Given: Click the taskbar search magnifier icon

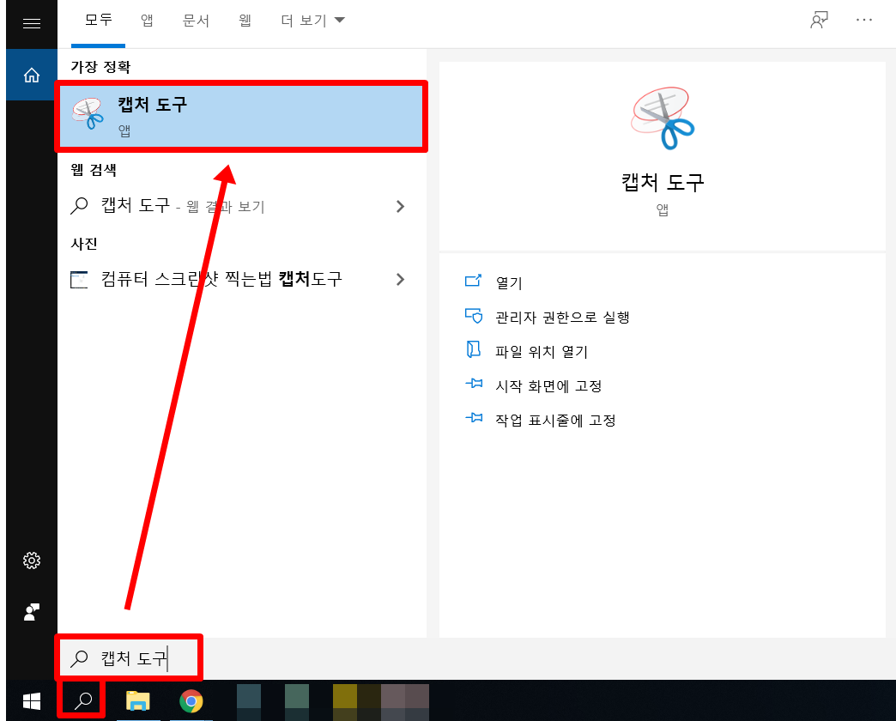Looking at the screenshot, I should [x=83, y=700].
